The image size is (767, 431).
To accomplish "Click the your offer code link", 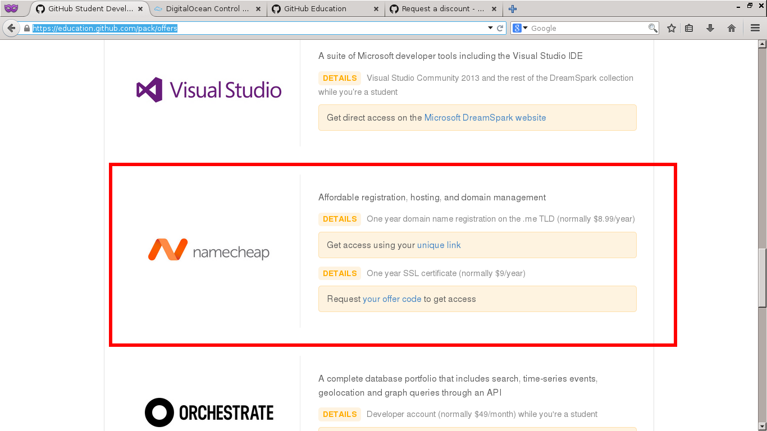I will click(391, 299).
